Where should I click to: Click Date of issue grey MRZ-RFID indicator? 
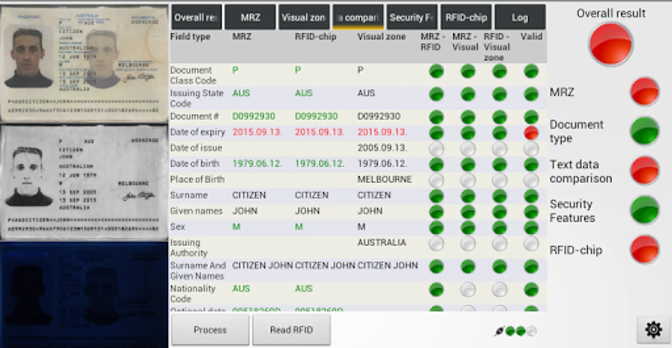(436, 148)
